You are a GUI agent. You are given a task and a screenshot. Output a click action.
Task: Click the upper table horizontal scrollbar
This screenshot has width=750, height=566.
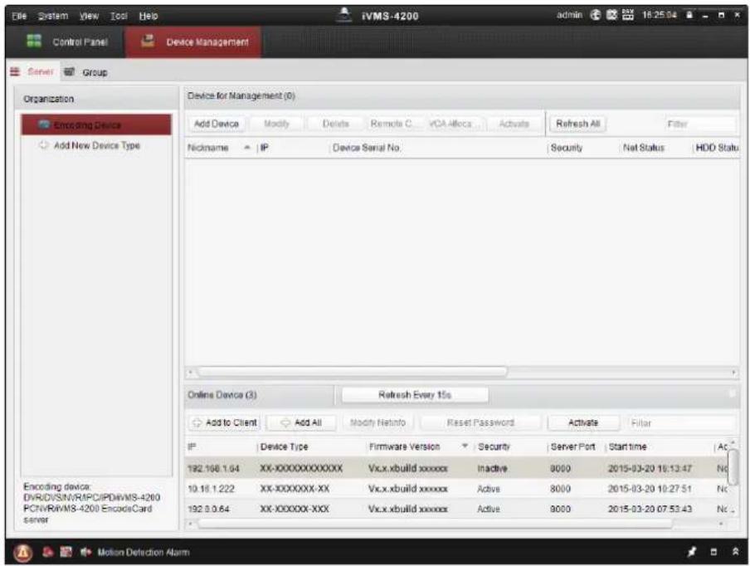[353, 372]
